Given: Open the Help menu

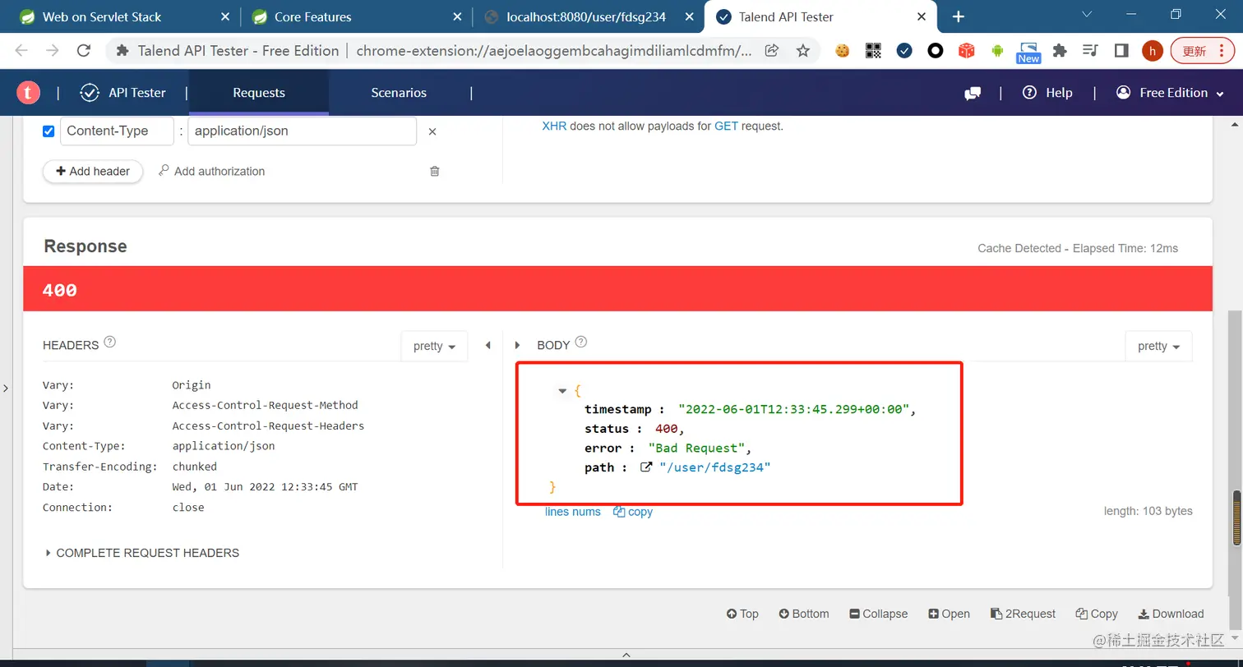Looking at the screenshot, I should (x=1048, y=93).
